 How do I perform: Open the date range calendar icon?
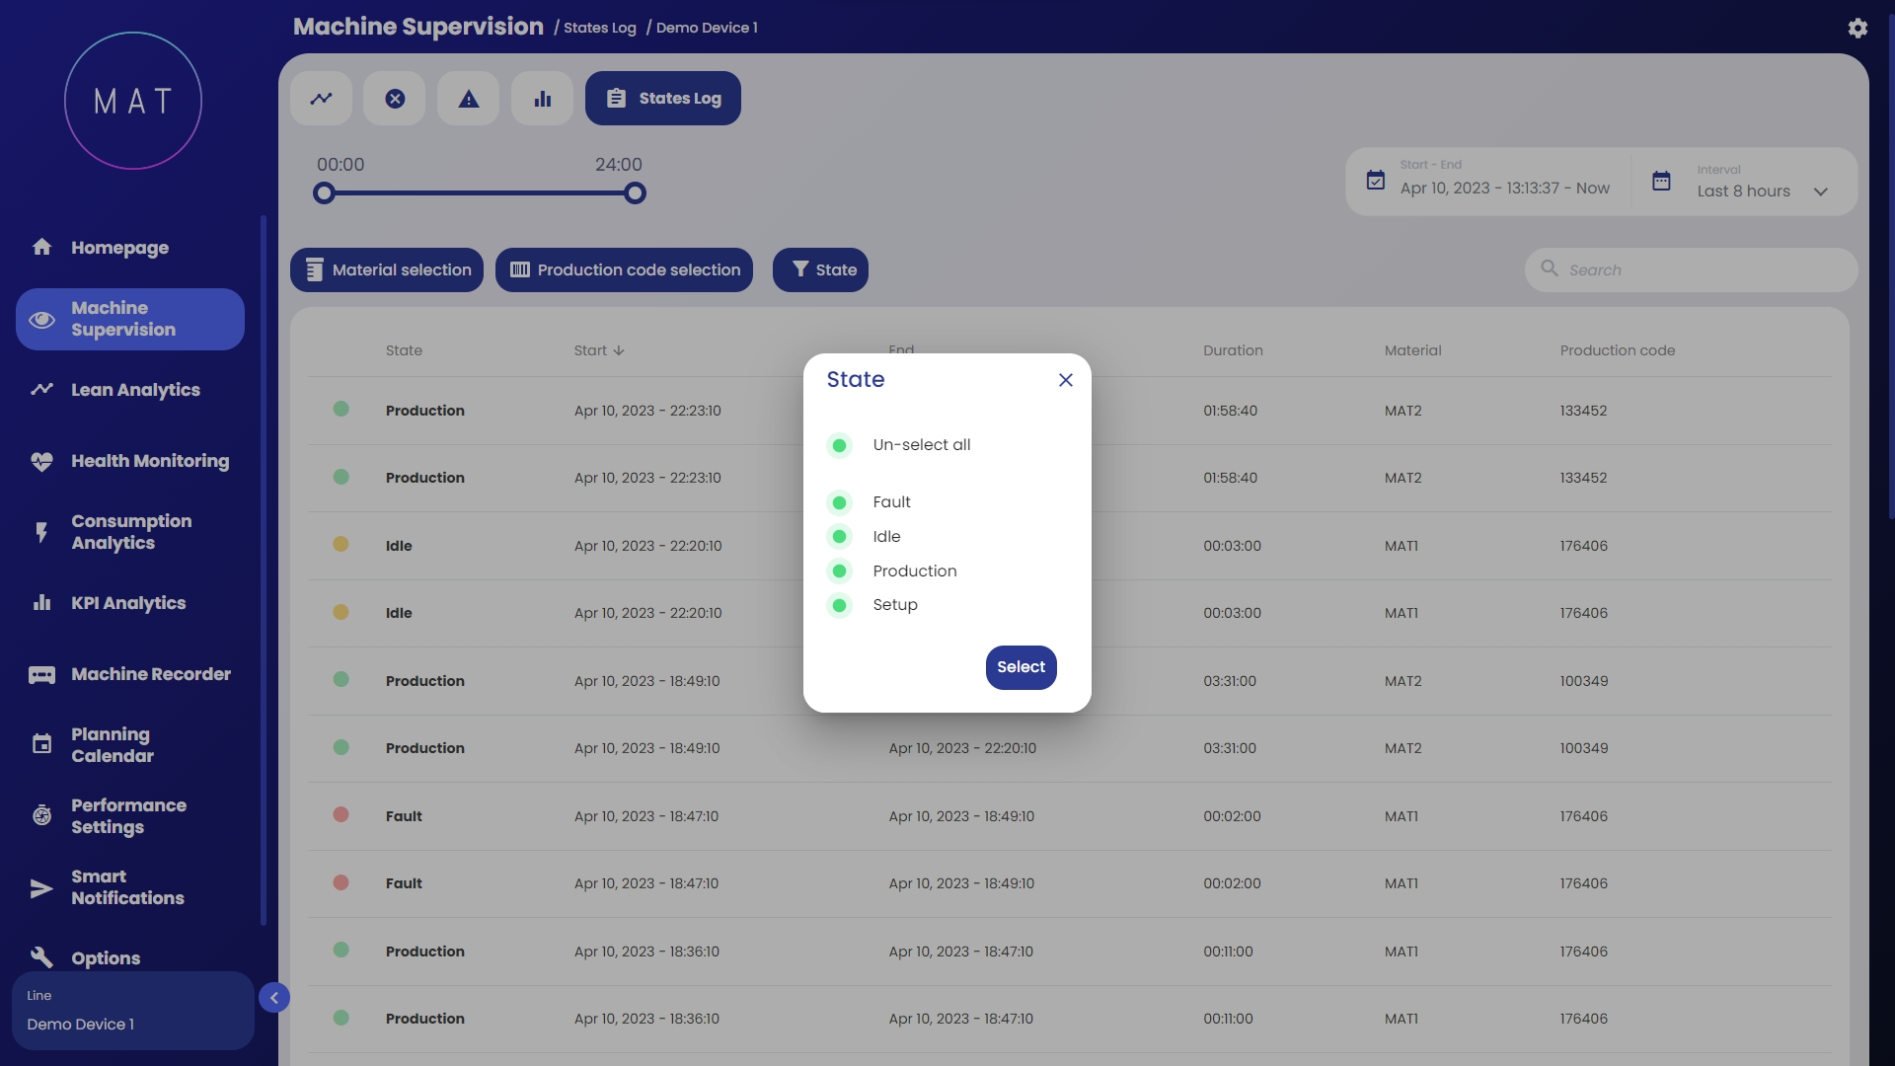click(x=1375, y=181)
